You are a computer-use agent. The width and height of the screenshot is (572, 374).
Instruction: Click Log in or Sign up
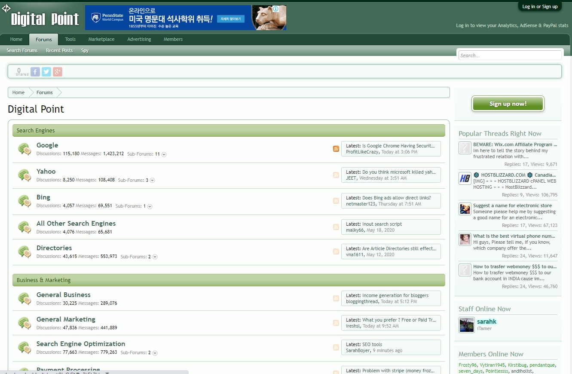540,6
